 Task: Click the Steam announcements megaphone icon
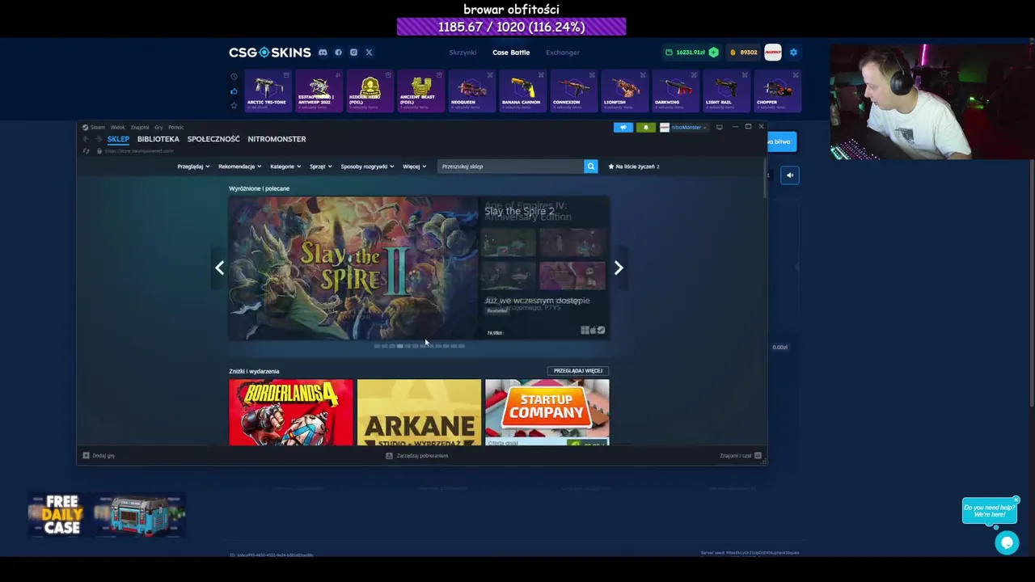click(623, 127)
